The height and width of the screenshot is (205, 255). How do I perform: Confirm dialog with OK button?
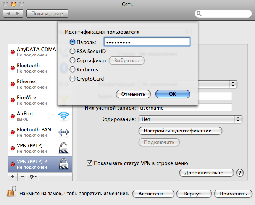point(173,94)
